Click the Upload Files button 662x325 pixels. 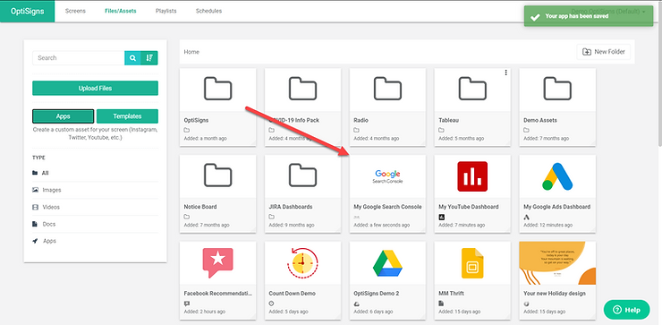point(95,89)
